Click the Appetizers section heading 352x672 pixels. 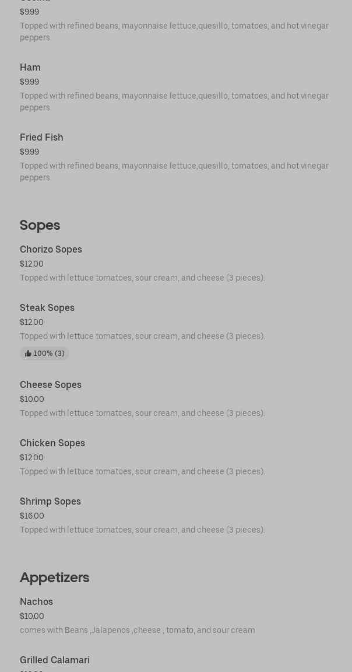click(x=54, y=577)
